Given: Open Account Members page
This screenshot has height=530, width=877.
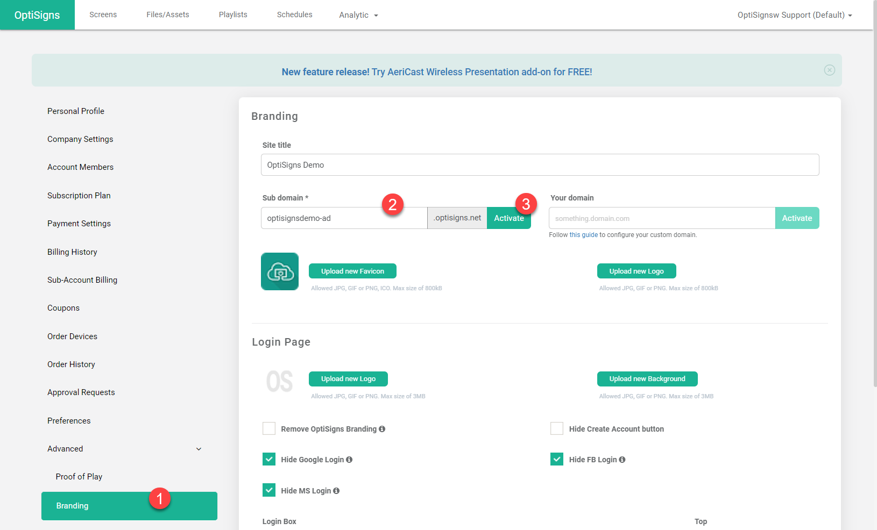Looking at the screenshot, I should click(x=81, y=167).
